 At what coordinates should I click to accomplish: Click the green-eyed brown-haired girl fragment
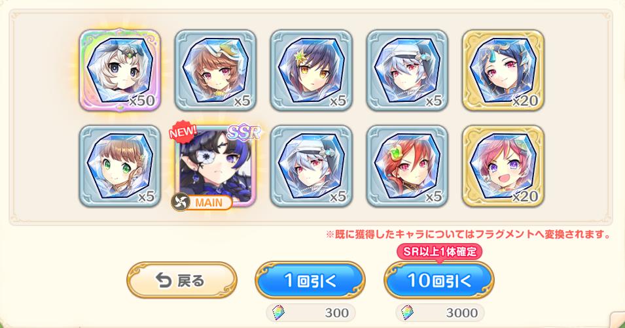120,165
